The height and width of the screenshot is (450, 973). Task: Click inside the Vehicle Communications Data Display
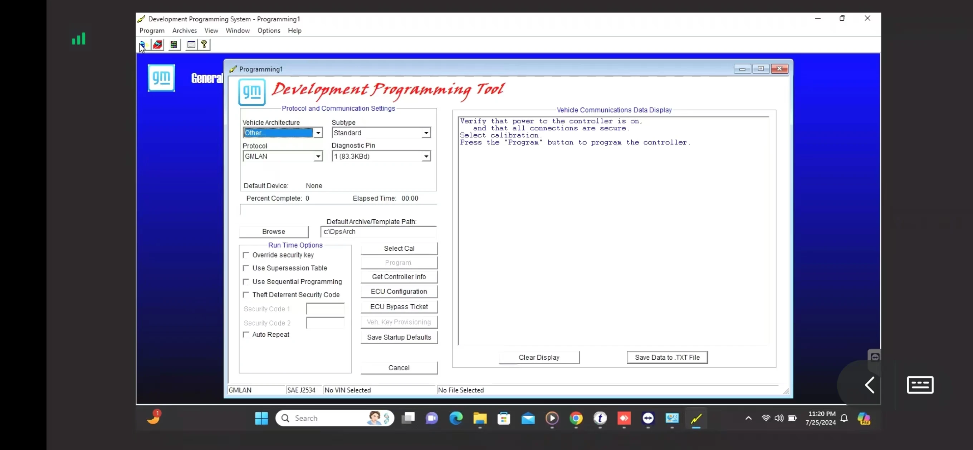pyautogui.click(x=614, y=231)
